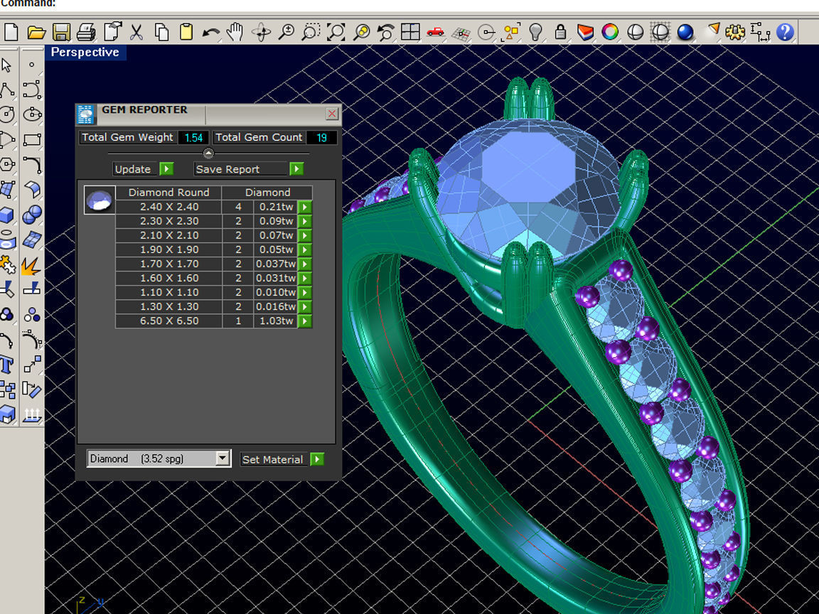This screenshot has width=819, height=614.
Task: Select the Circle tool in the sidebar
Action: (x=7, y=114)
